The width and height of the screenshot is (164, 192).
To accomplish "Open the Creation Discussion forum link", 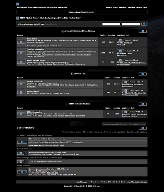I will [x=35, y=49].
